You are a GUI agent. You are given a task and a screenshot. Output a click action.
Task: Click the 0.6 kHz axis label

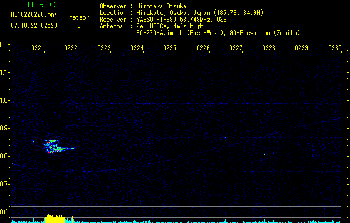(x=4, y=212)
